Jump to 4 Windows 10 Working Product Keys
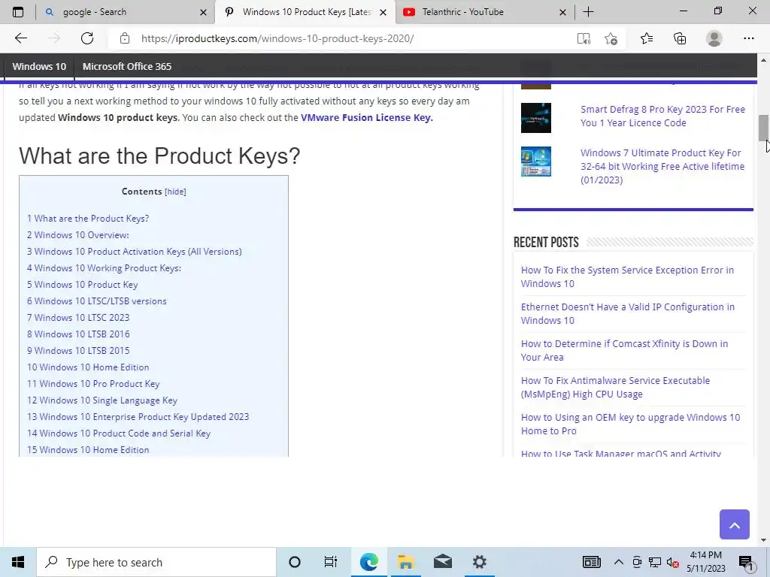This screenshot has height=577, width=770. pos(104,268)
